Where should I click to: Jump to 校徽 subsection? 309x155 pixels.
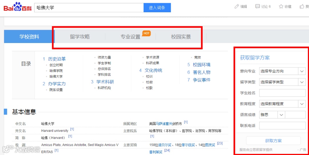(x=149, y=82)
